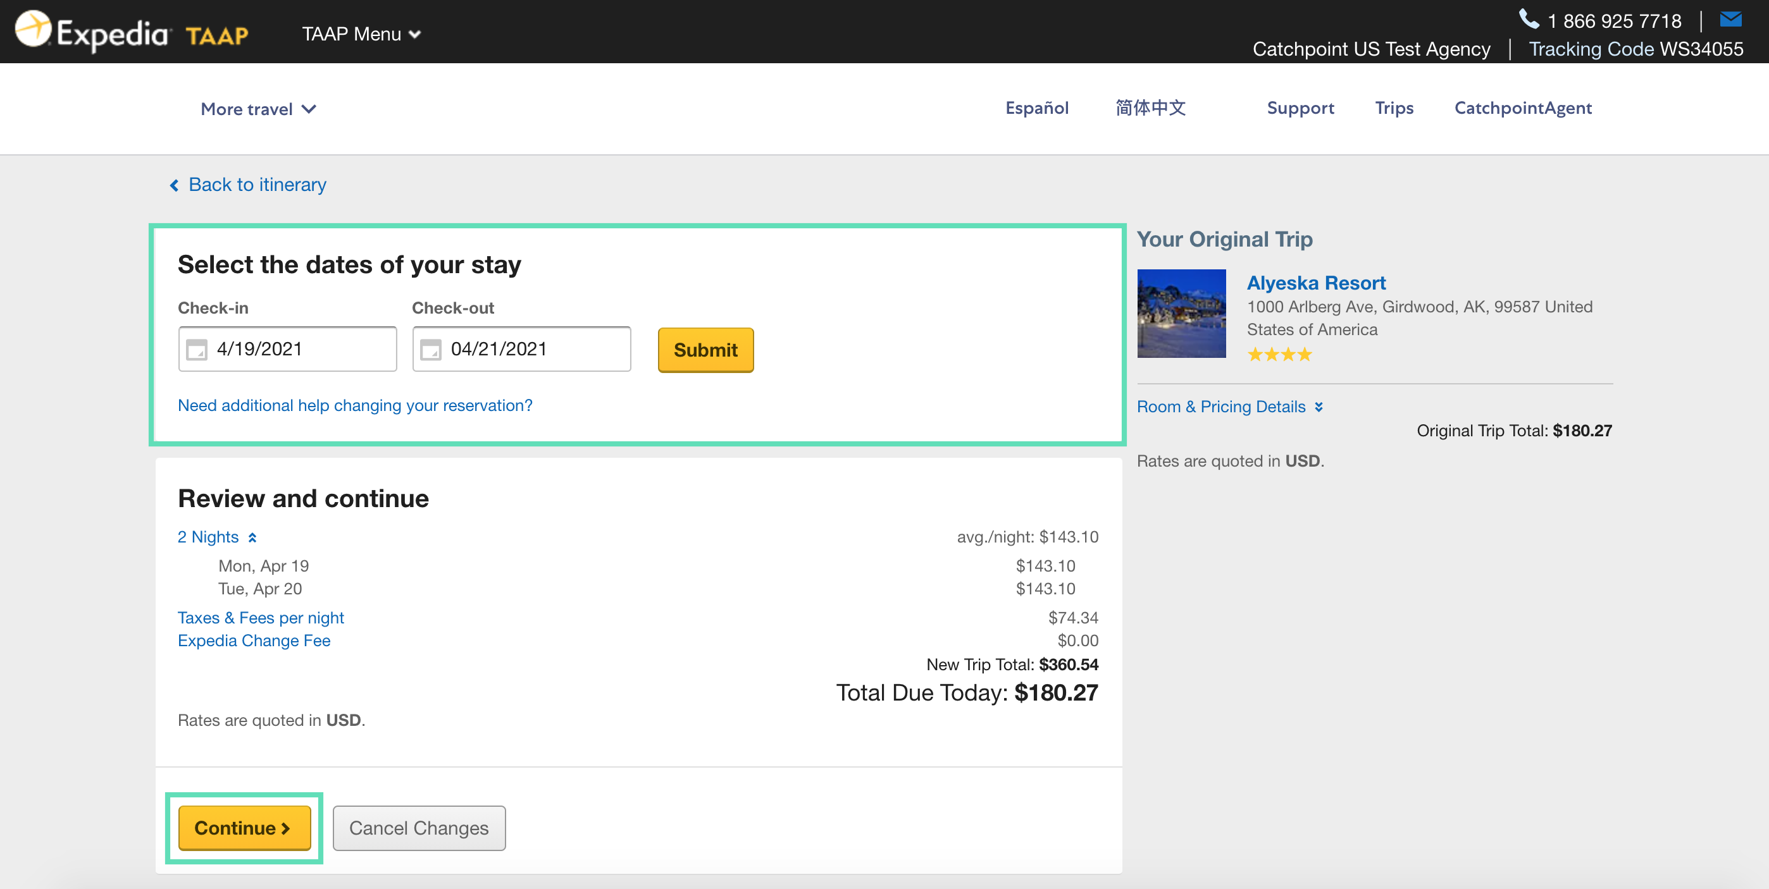This screenshot has width=1769, height=889.
Task: Click the four-star rating icons
Action: click(1279, 355)
